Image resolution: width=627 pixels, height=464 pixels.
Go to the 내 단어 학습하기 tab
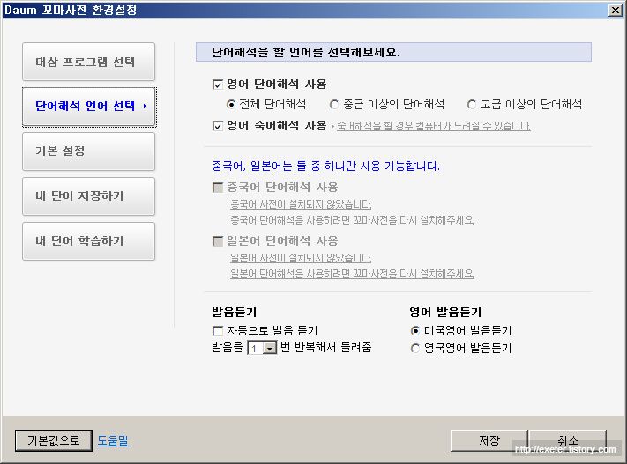[88, 240]
